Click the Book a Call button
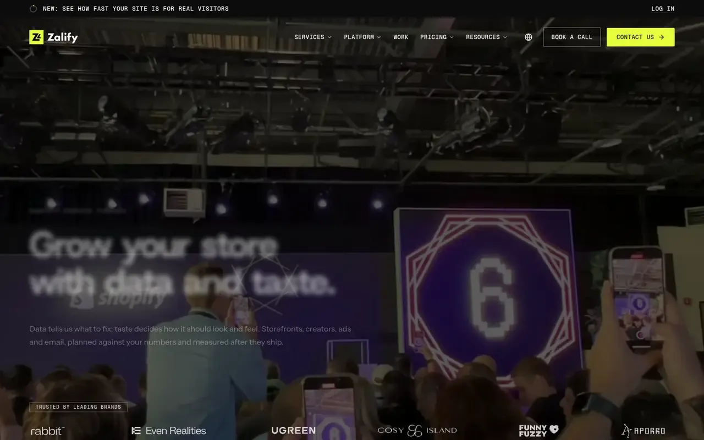704x440 pixels. (x=572, y=37)
